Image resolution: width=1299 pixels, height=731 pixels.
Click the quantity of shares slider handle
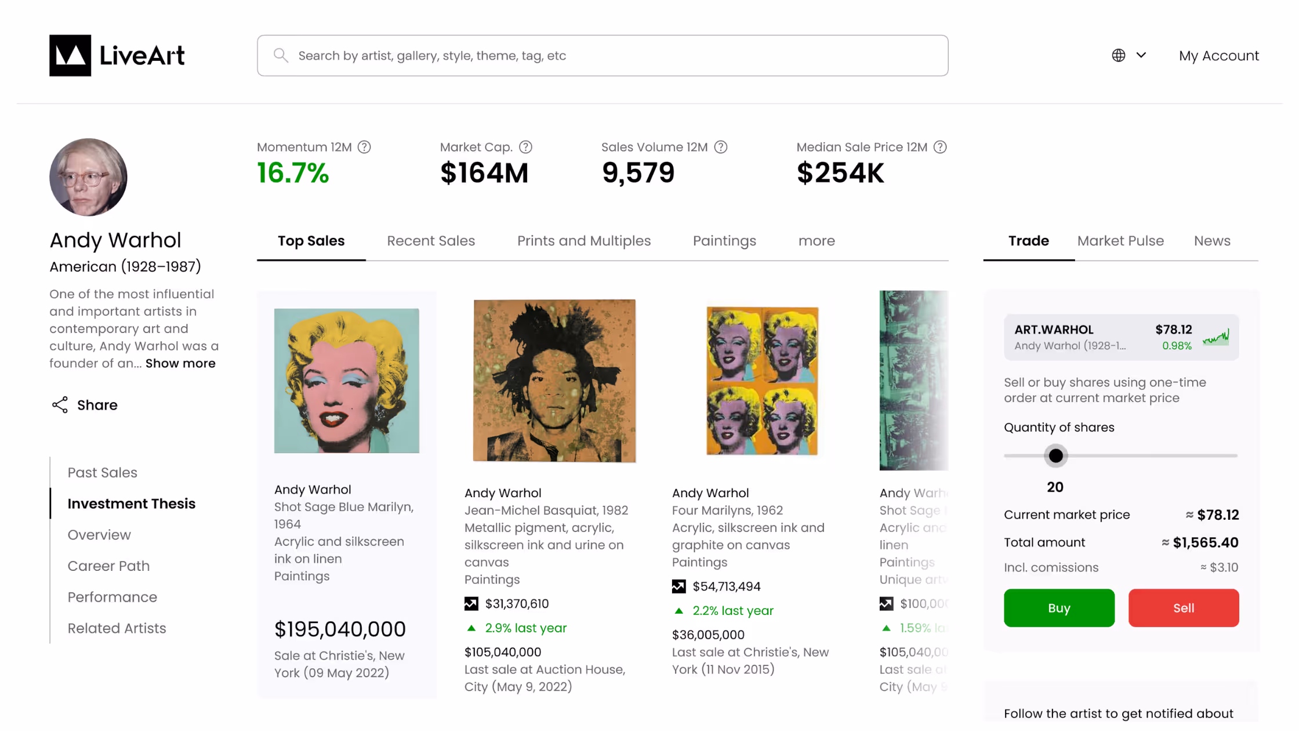pyautogui.click(x=1055, y=456)
